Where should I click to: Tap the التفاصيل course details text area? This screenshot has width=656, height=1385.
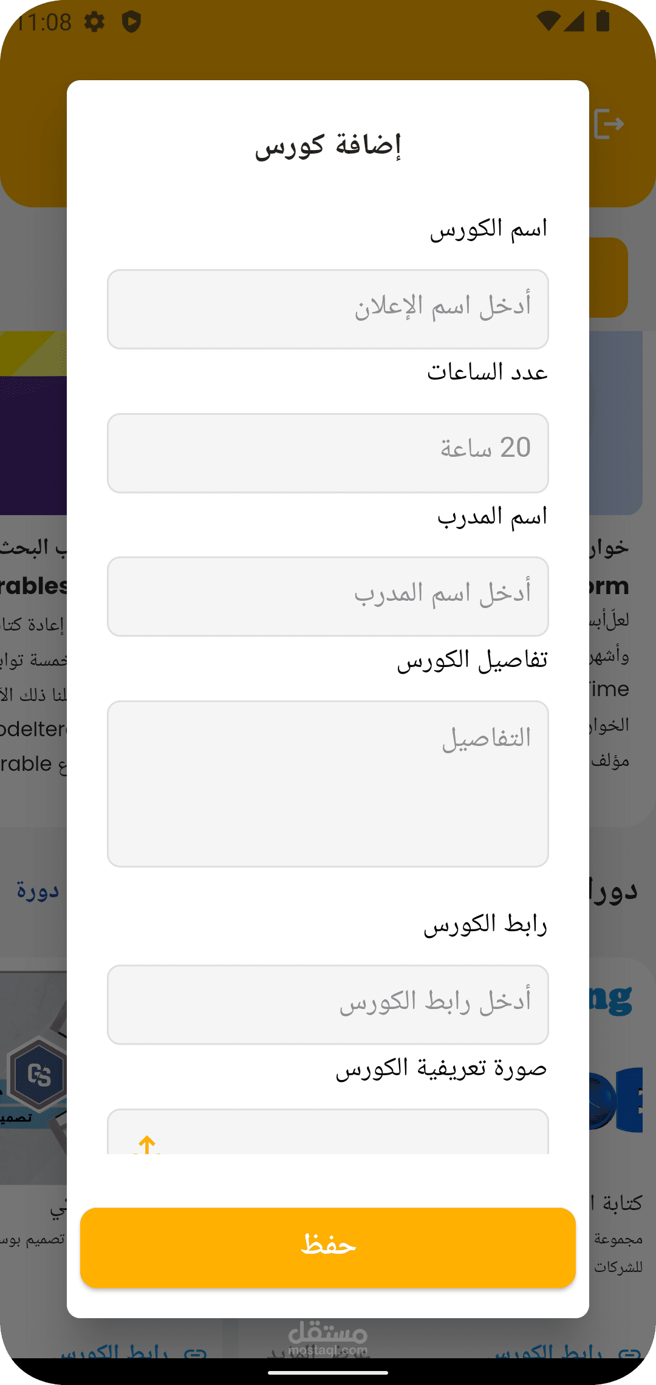click(x=328, y=784)
